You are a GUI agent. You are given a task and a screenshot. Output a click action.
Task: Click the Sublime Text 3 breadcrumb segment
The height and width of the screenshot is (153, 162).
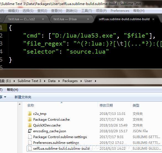coord(29,81)
